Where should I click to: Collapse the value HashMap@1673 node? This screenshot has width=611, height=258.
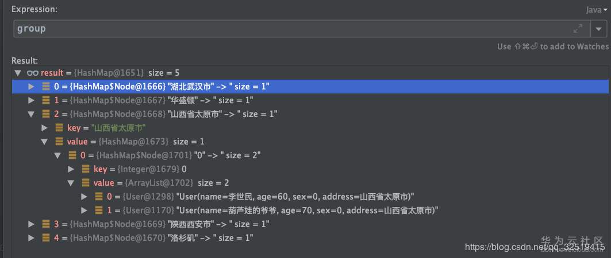45,142
